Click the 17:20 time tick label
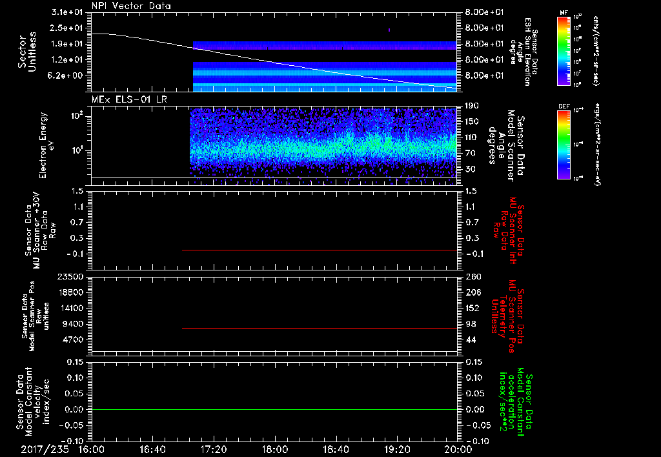The image size is (661, 457). click(x=214, y=449)
